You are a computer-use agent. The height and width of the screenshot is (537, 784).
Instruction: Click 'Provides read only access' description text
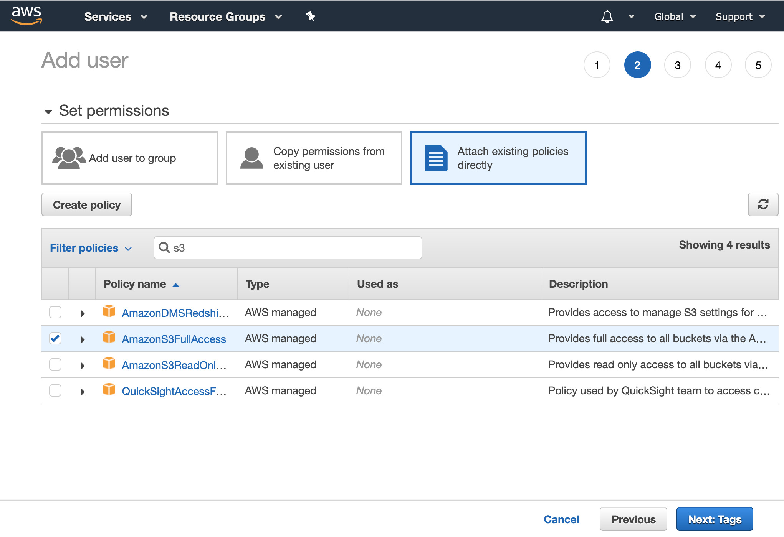pyautogui.click(x=658, y=364)
